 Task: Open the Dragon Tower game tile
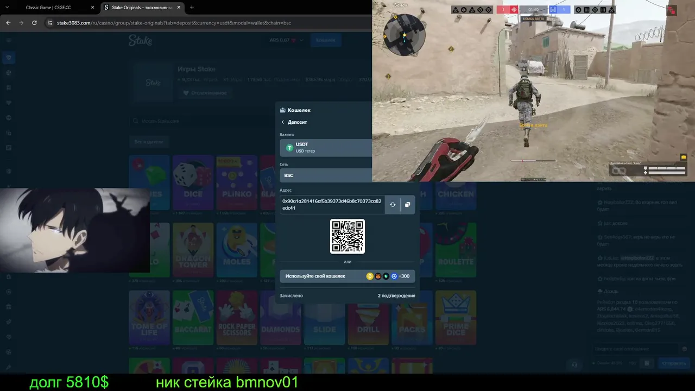193,250
